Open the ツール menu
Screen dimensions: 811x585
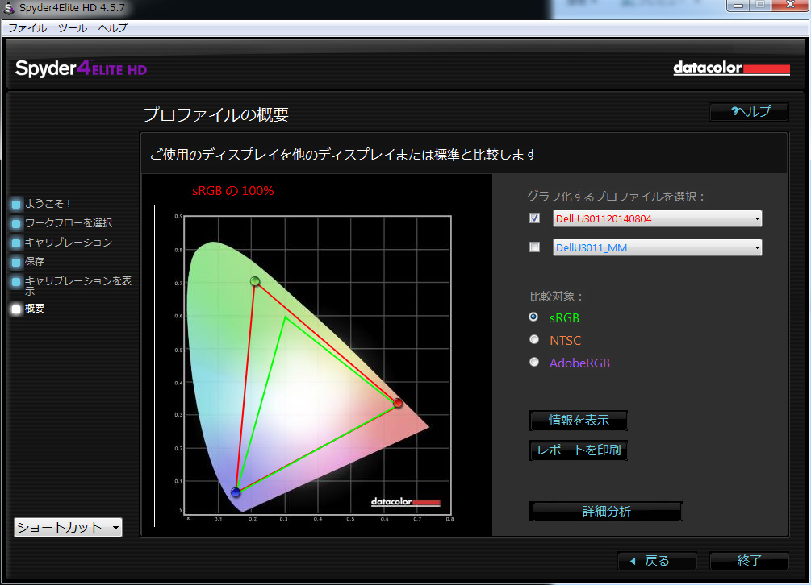(72, 27)
